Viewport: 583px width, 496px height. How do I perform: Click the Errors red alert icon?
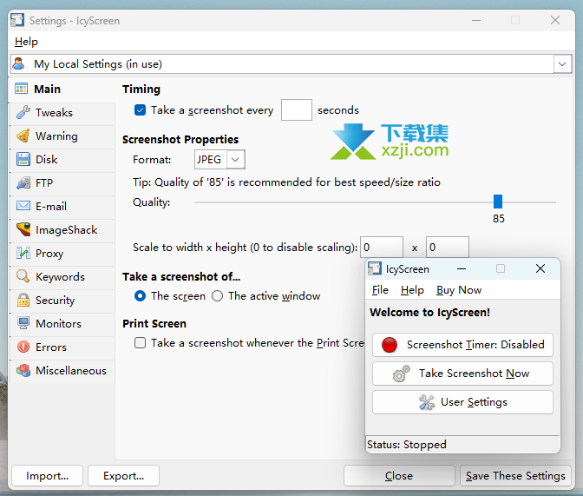click(23, 347)
